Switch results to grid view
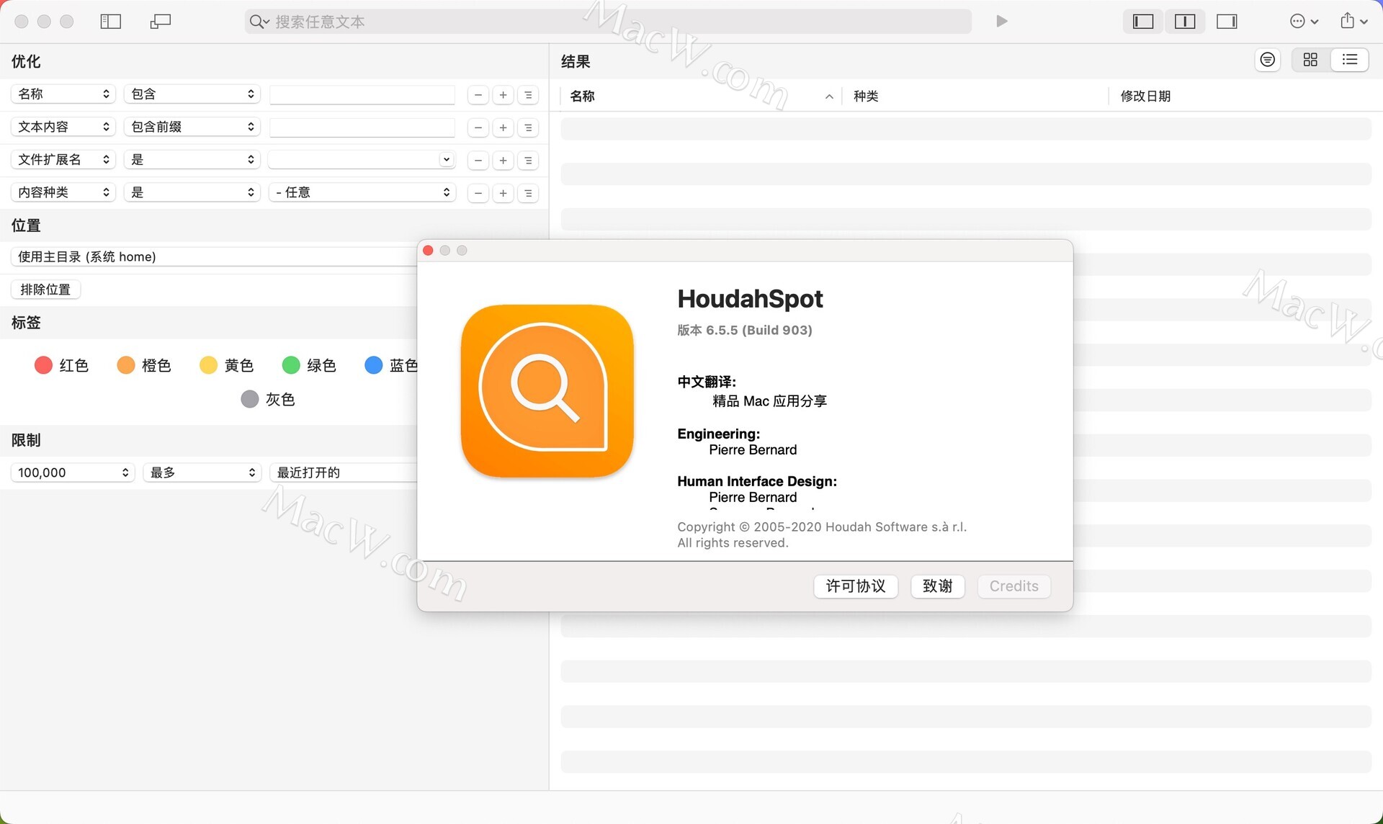Image resolution: width=1383 pixels, height=824 pixels. (x=1310, y=60)
